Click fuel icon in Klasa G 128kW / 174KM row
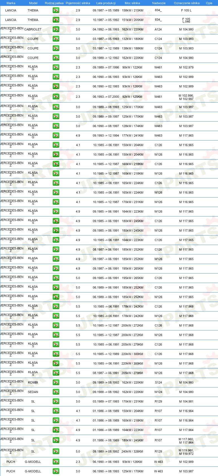Viewport: 218px width, 476px height. [x=56, y=126]
